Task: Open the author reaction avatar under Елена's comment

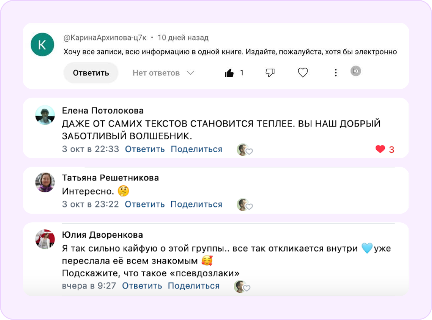Action: click(x=242, y=149)
